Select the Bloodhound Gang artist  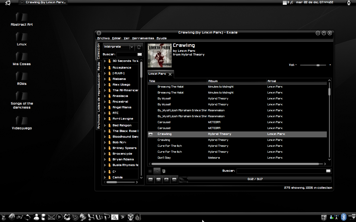(125, 137)
